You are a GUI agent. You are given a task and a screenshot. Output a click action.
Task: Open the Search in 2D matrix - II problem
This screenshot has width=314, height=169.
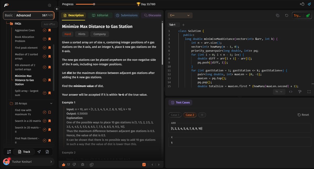coord(27,130)
